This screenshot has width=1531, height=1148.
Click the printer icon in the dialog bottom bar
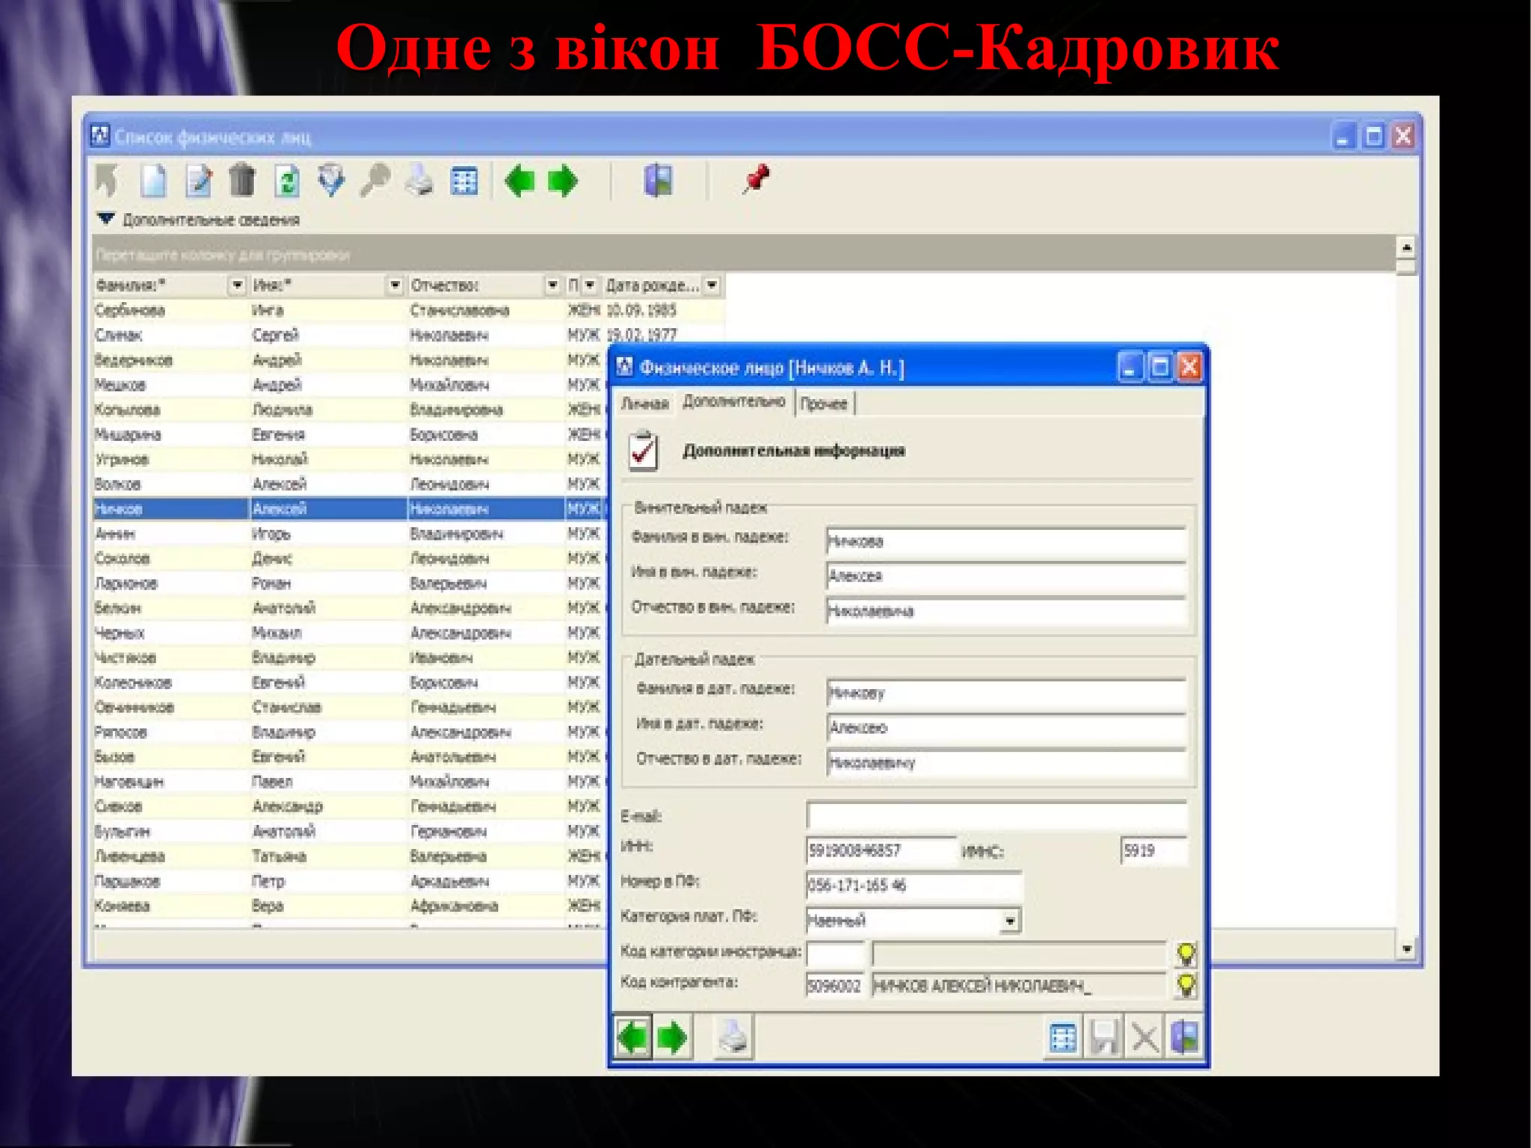pyautogui.click(x=733, y=1037)
